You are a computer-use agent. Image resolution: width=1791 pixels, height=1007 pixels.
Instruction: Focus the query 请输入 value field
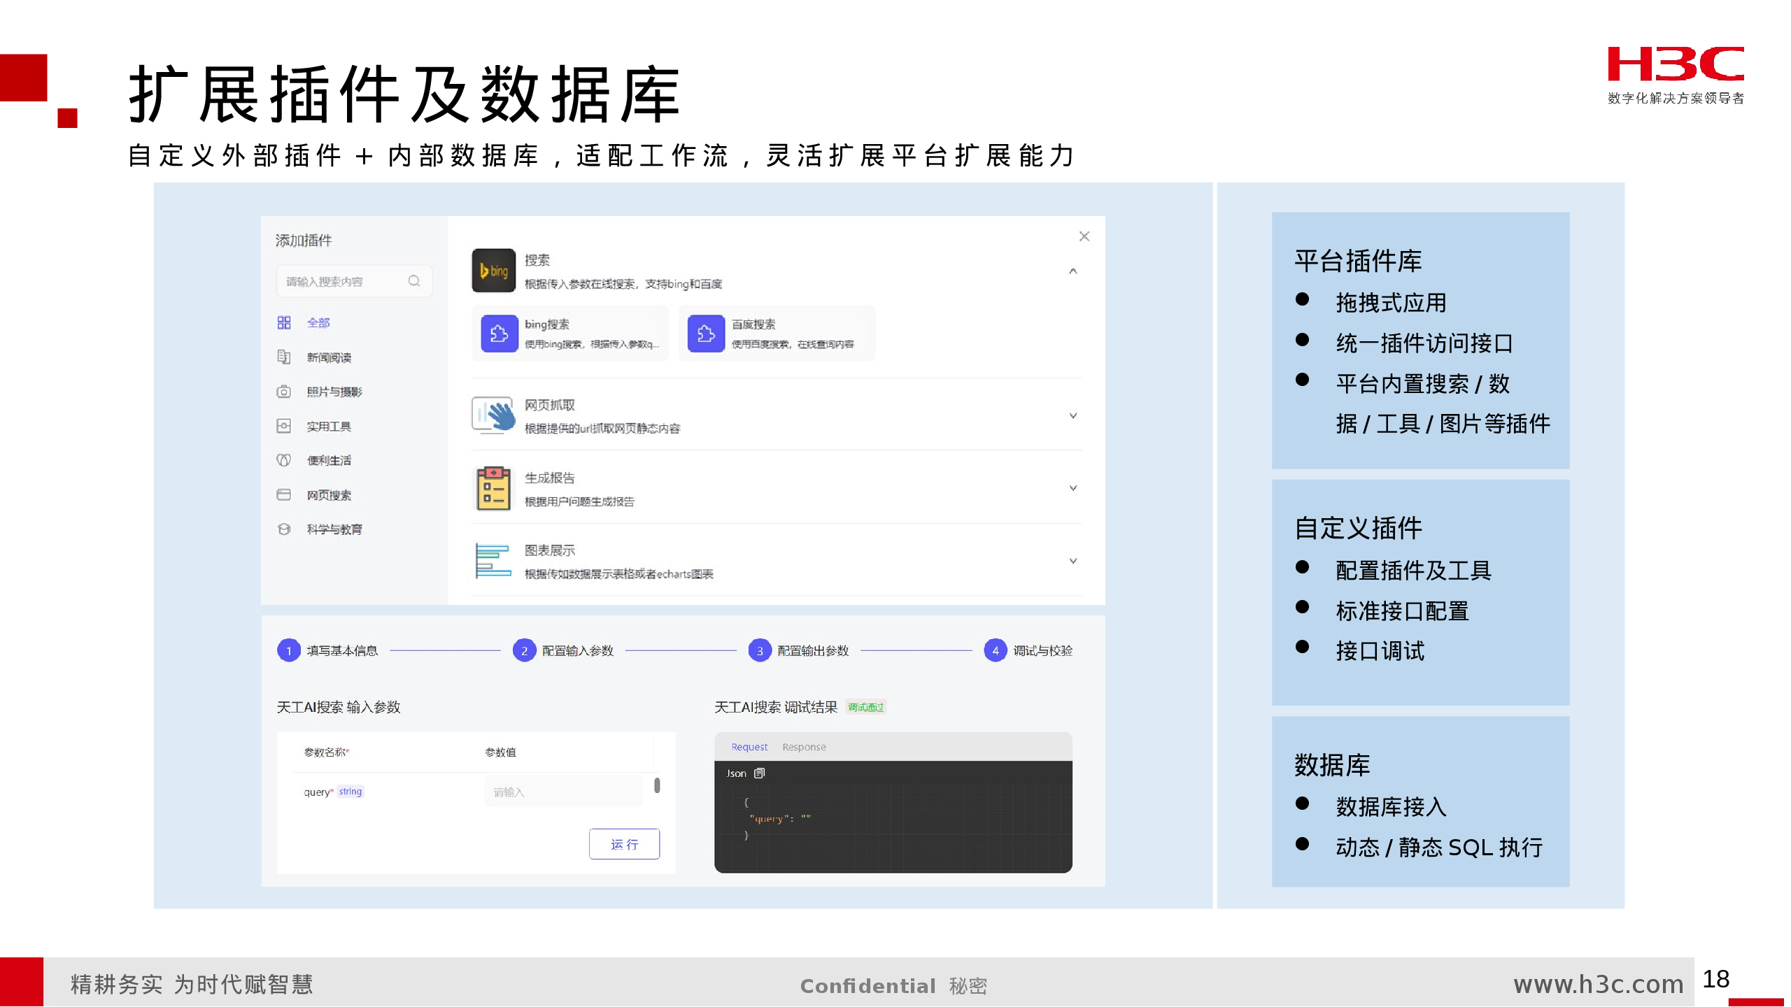click(x=563, y=792)
